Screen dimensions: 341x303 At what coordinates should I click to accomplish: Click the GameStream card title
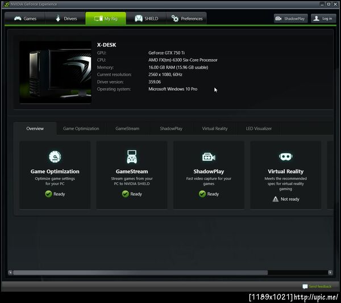(132, 171)
